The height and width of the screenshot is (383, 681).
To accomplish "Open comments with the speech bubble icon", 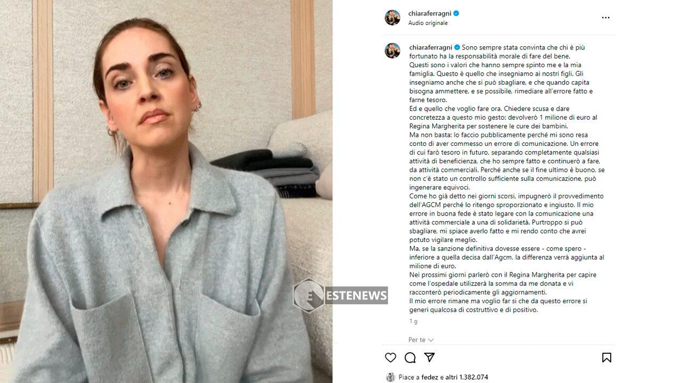I will (x=410, y=357).
